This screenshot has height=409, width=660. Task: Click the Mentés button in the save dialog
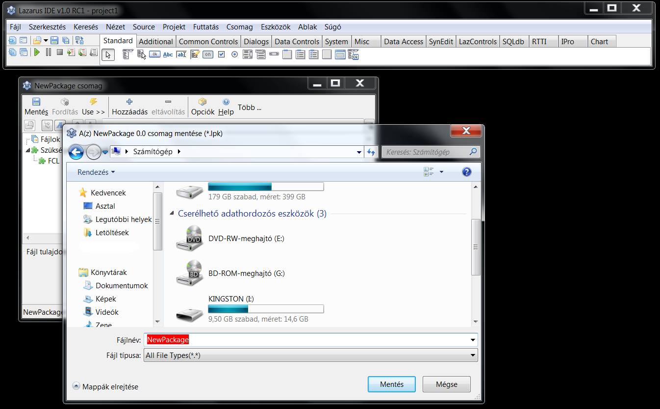[x=392, y=384]
